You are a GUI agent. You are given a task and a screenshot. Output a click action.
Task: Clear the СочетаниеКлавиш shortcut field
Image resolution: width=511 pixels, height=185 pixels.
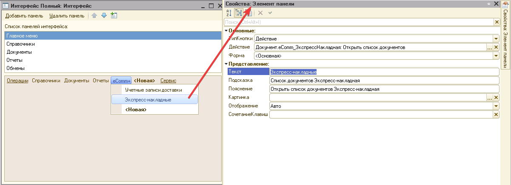[496, 114]
